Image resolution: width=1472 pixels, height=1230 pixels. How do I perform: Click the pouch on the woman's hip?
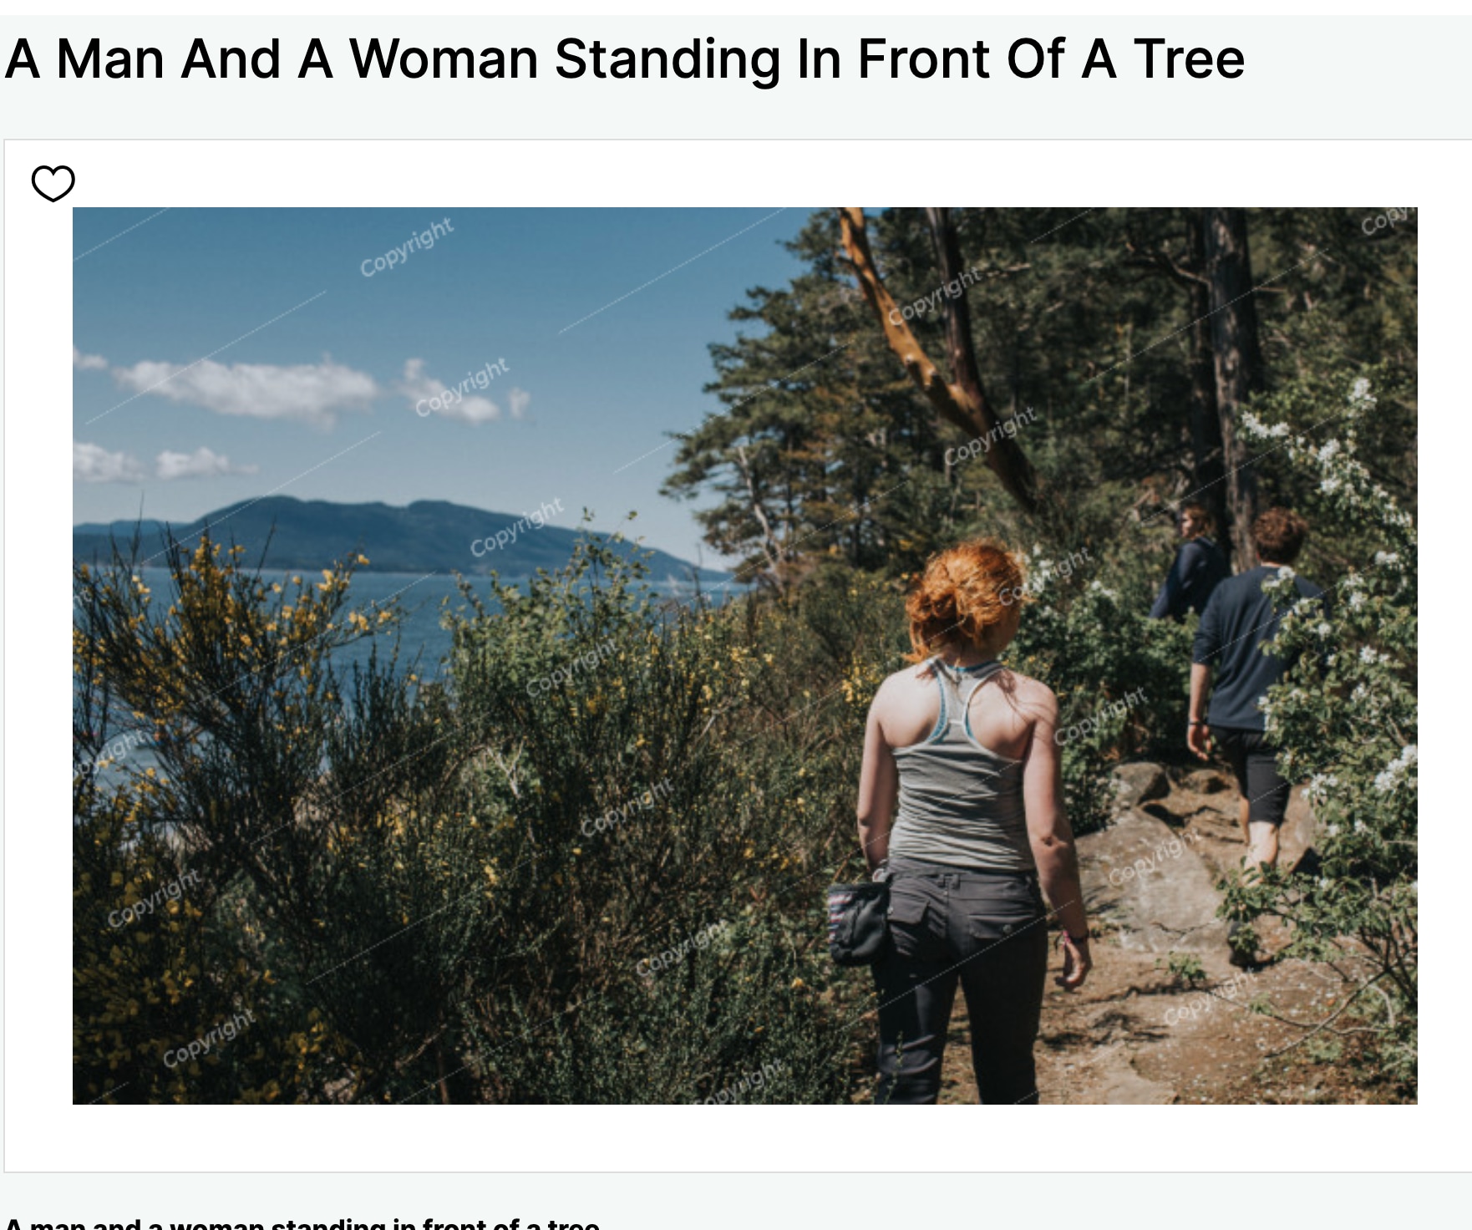click(858, 919)
